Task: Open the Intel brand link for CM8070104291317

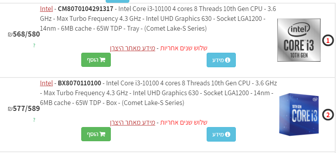Action: click(x=46, y=9)
